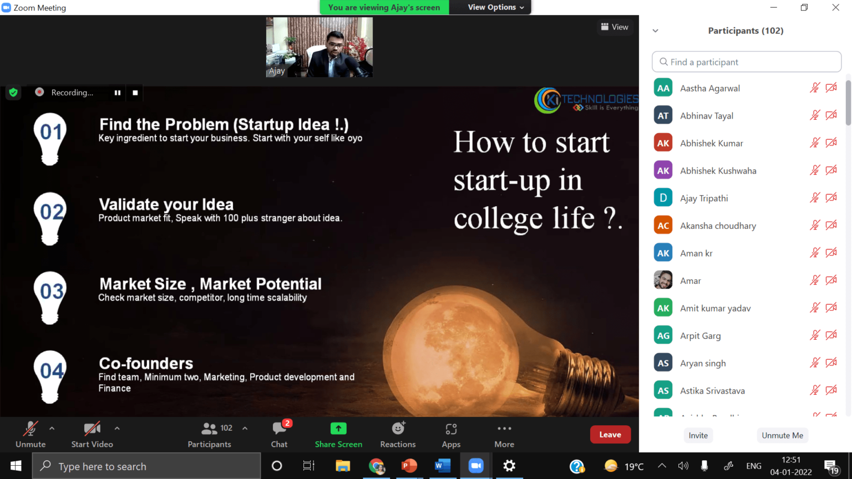Expand audio settings arrow beside Unmute
This screenshot has width=852, height=479.
pyautogui.click(x=52, y=428)
